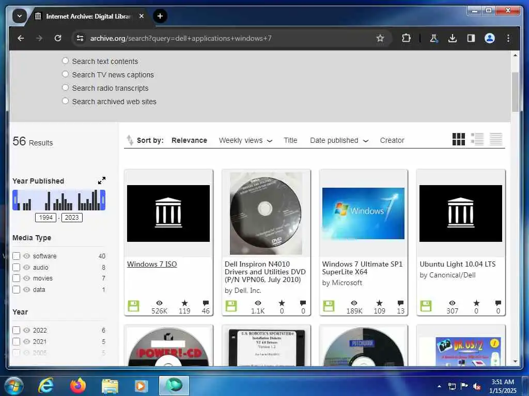This screenshot has height=396, width=529.
Task: Expand the Year Published histogram
Action: pos(102,181)
